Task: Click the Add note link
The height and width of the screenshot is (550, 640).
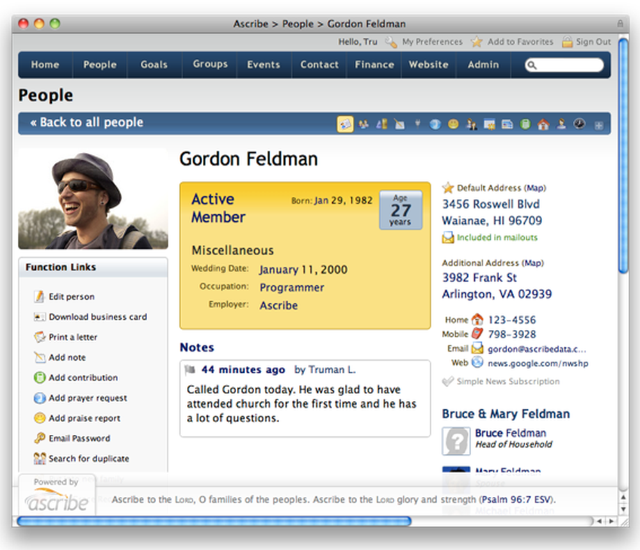Action: [67, 357]
